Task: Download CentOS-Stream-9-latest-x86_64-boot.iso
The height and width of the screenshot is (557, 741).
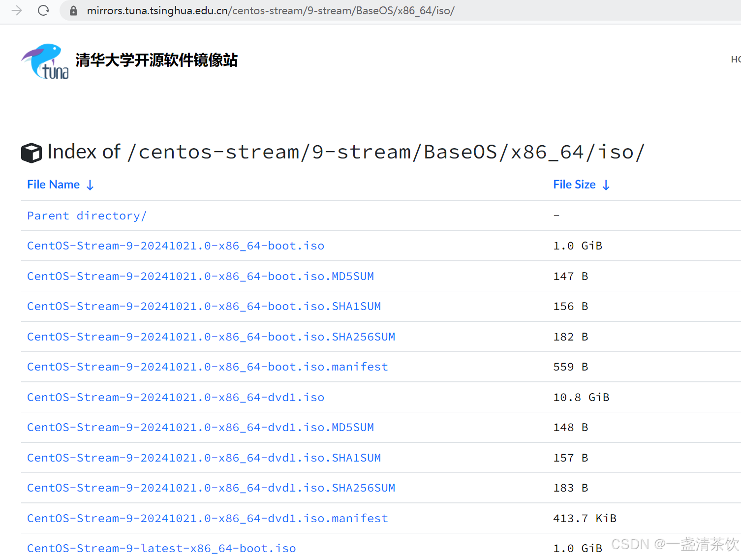Action: click(161, 548)
